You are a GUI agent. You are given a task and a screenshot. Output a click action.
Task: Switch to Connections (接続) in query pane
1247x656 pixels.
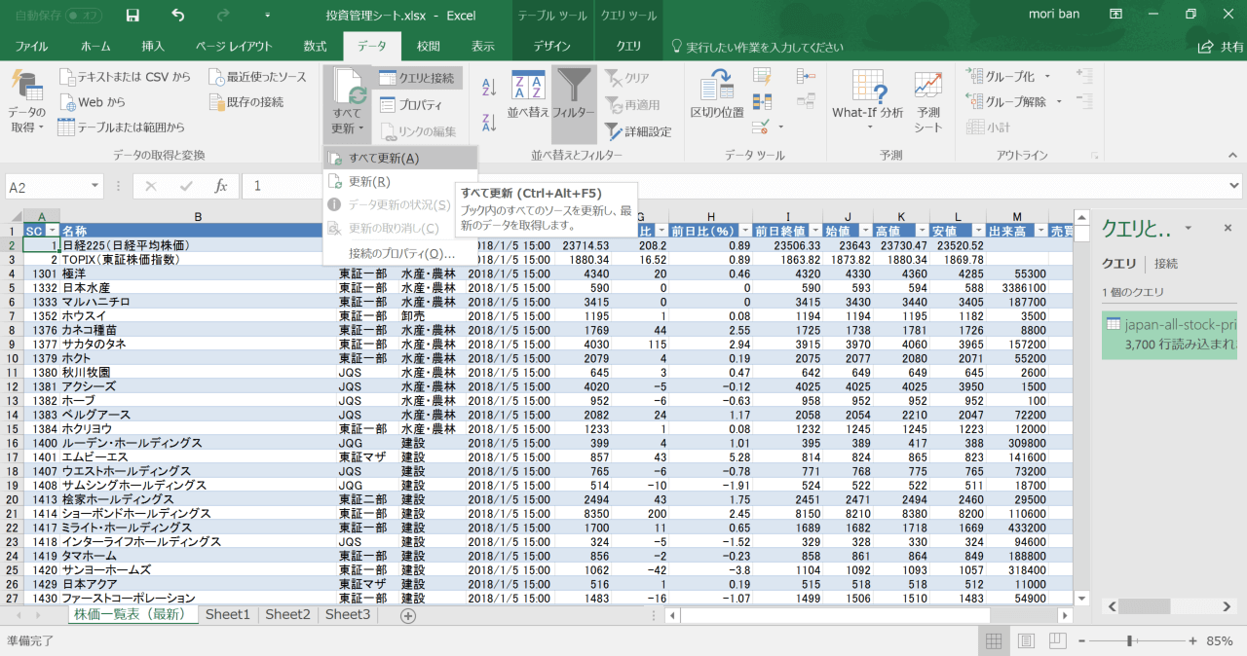[x=1165, y=264]
